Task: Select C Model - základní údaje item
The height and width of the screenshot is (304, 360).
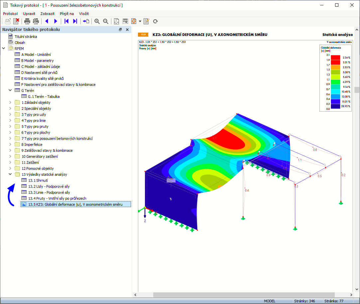Action: point(41,67)
